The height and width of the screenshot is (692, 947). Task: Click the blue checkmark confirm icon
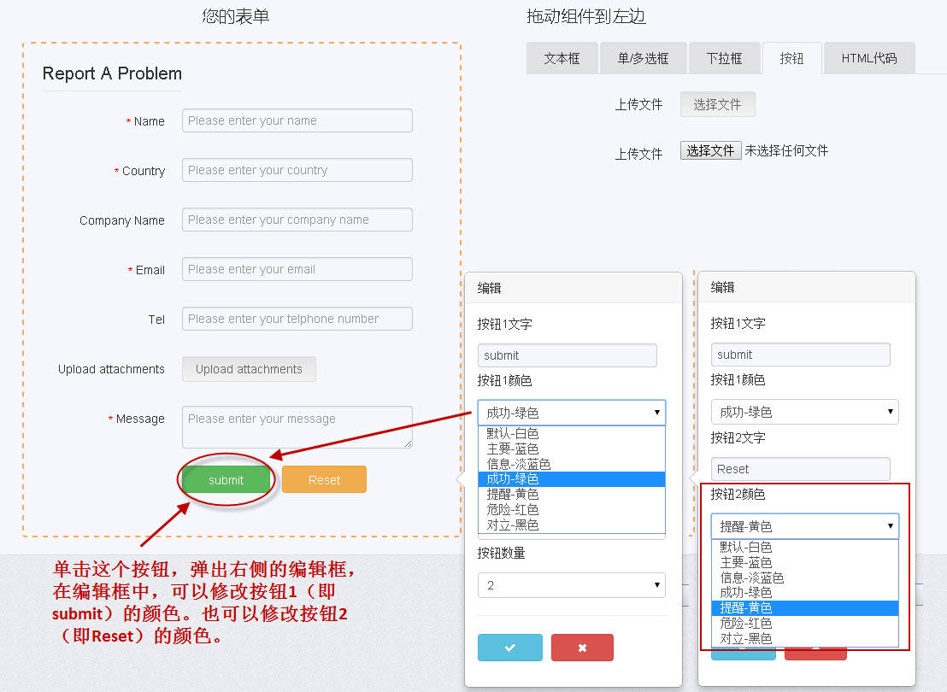pyautogui.click(x=509, y=648)
